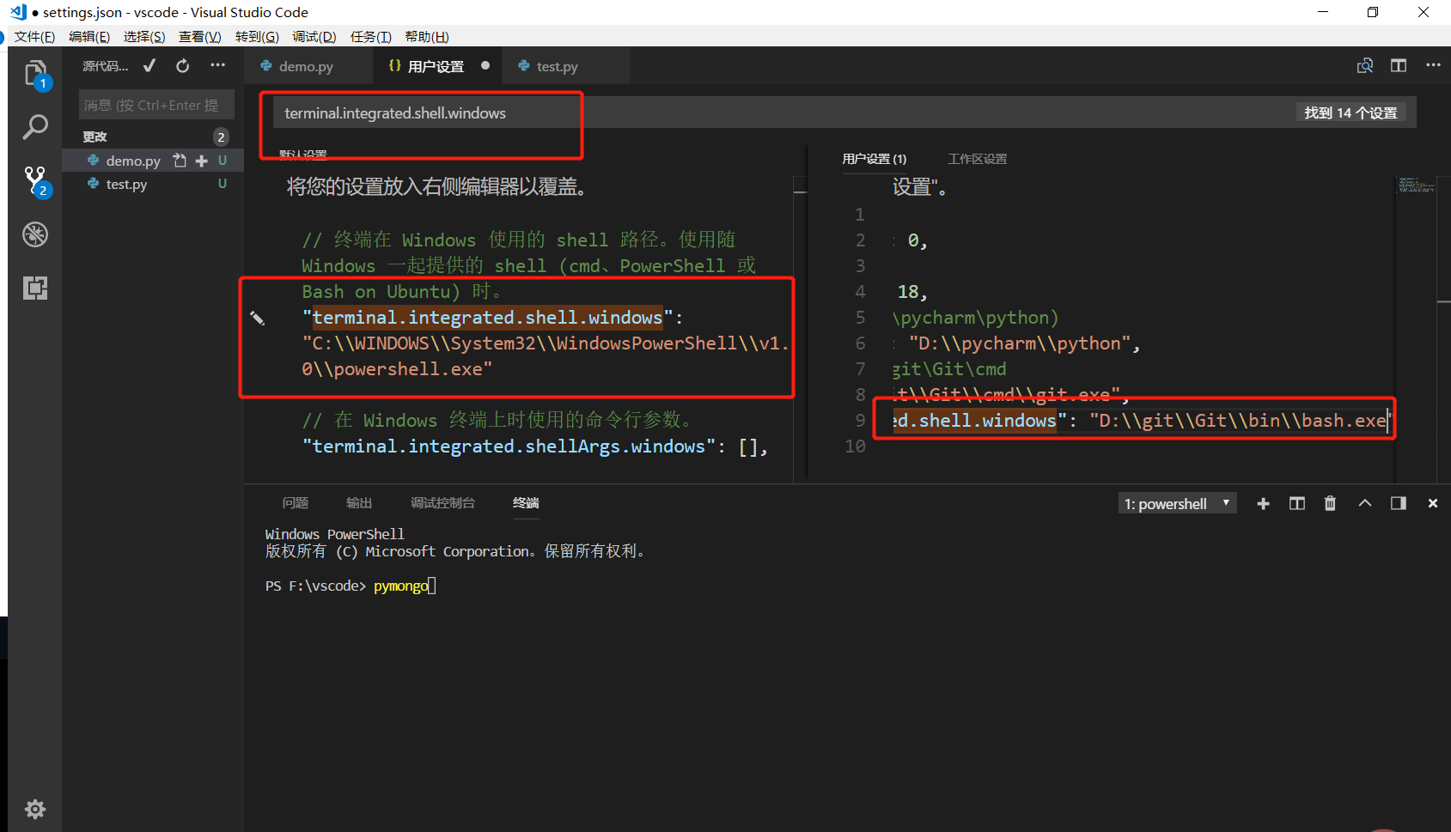This screenshot has height=832, width=1451.
Task: Select powershell terminal dropdown
Action: pos(1177,504)
